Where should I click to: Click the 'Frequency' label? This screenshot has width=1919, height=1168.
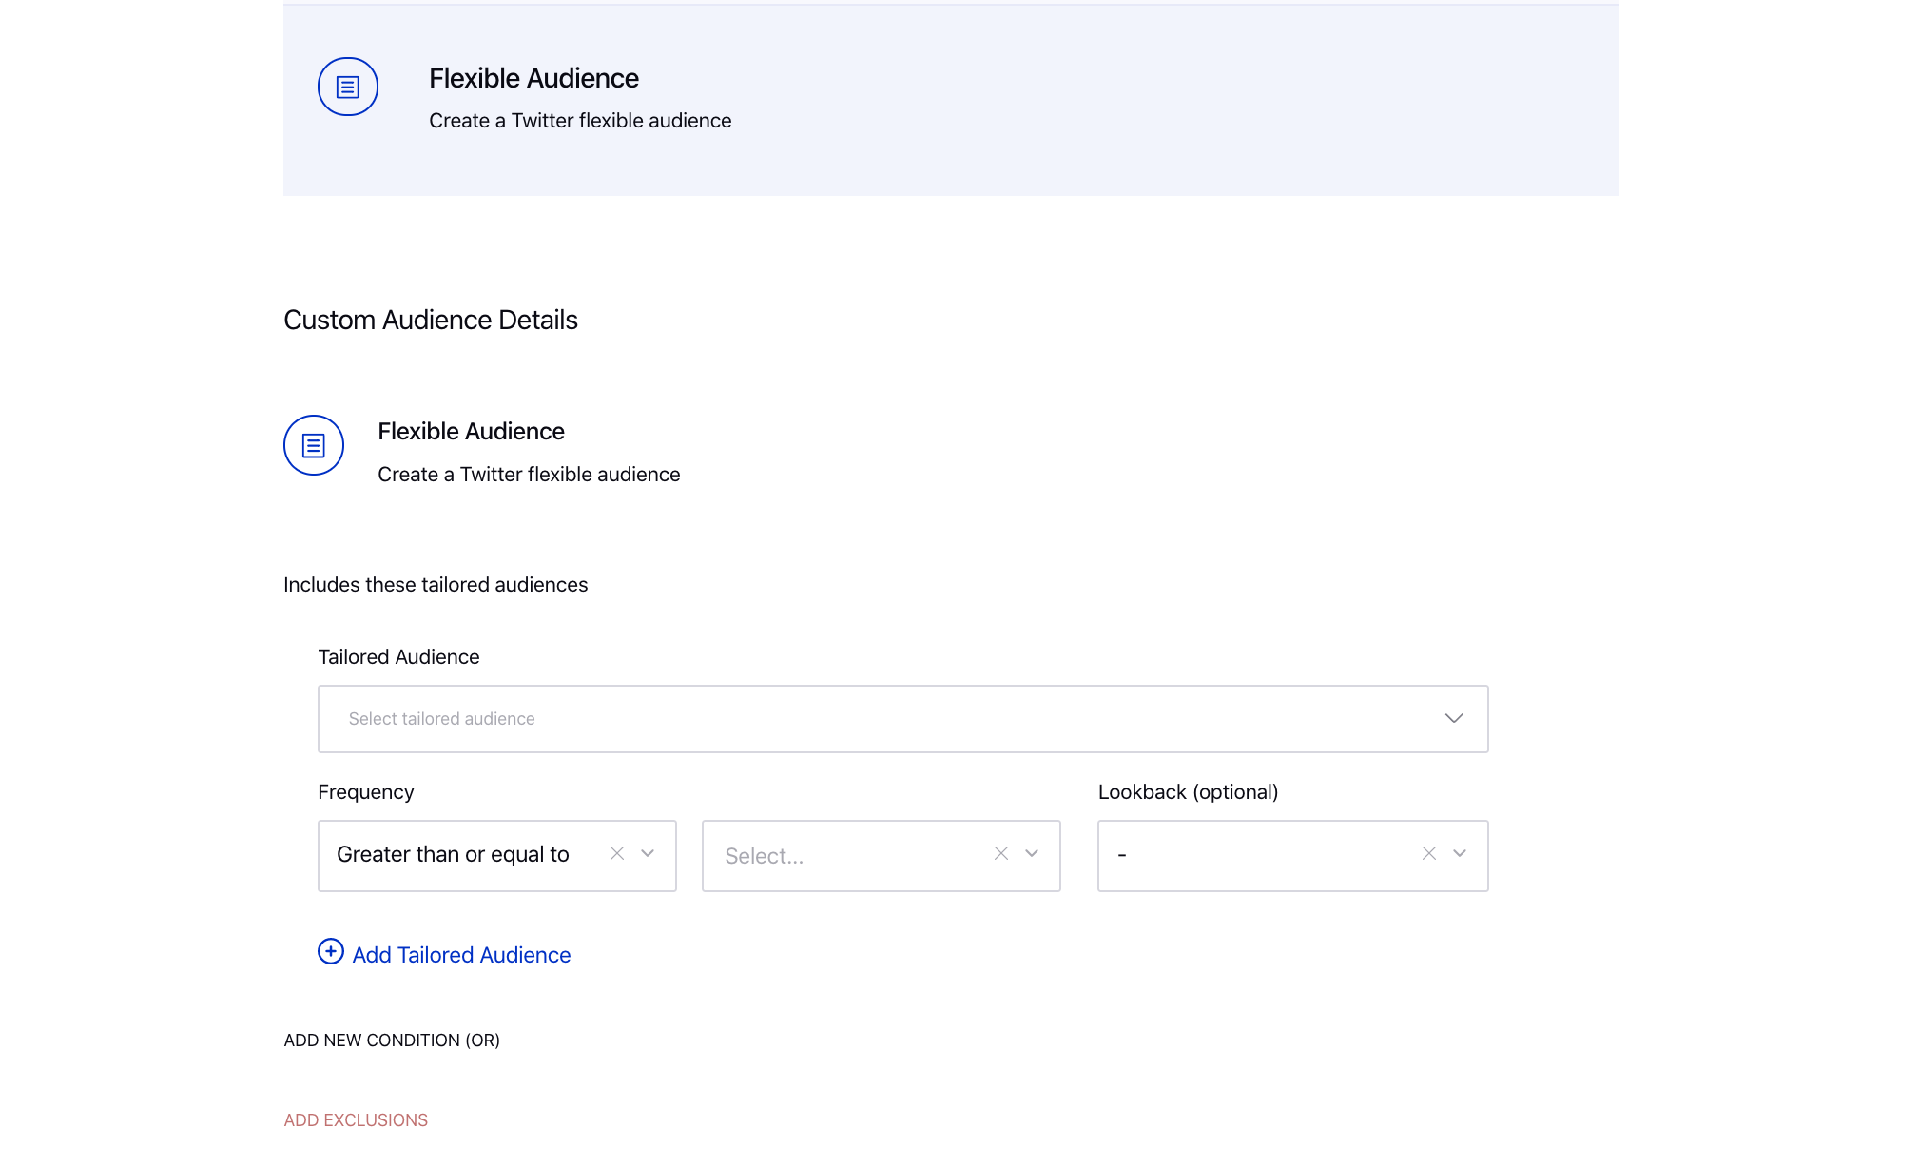coord(366,792)
